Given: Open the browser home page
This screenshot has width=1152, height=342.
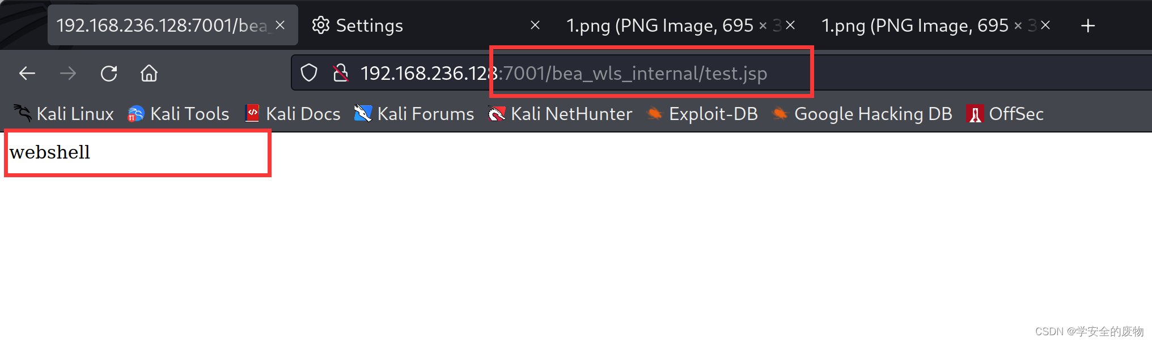Looking at the screenshot, I should (149, 73).
